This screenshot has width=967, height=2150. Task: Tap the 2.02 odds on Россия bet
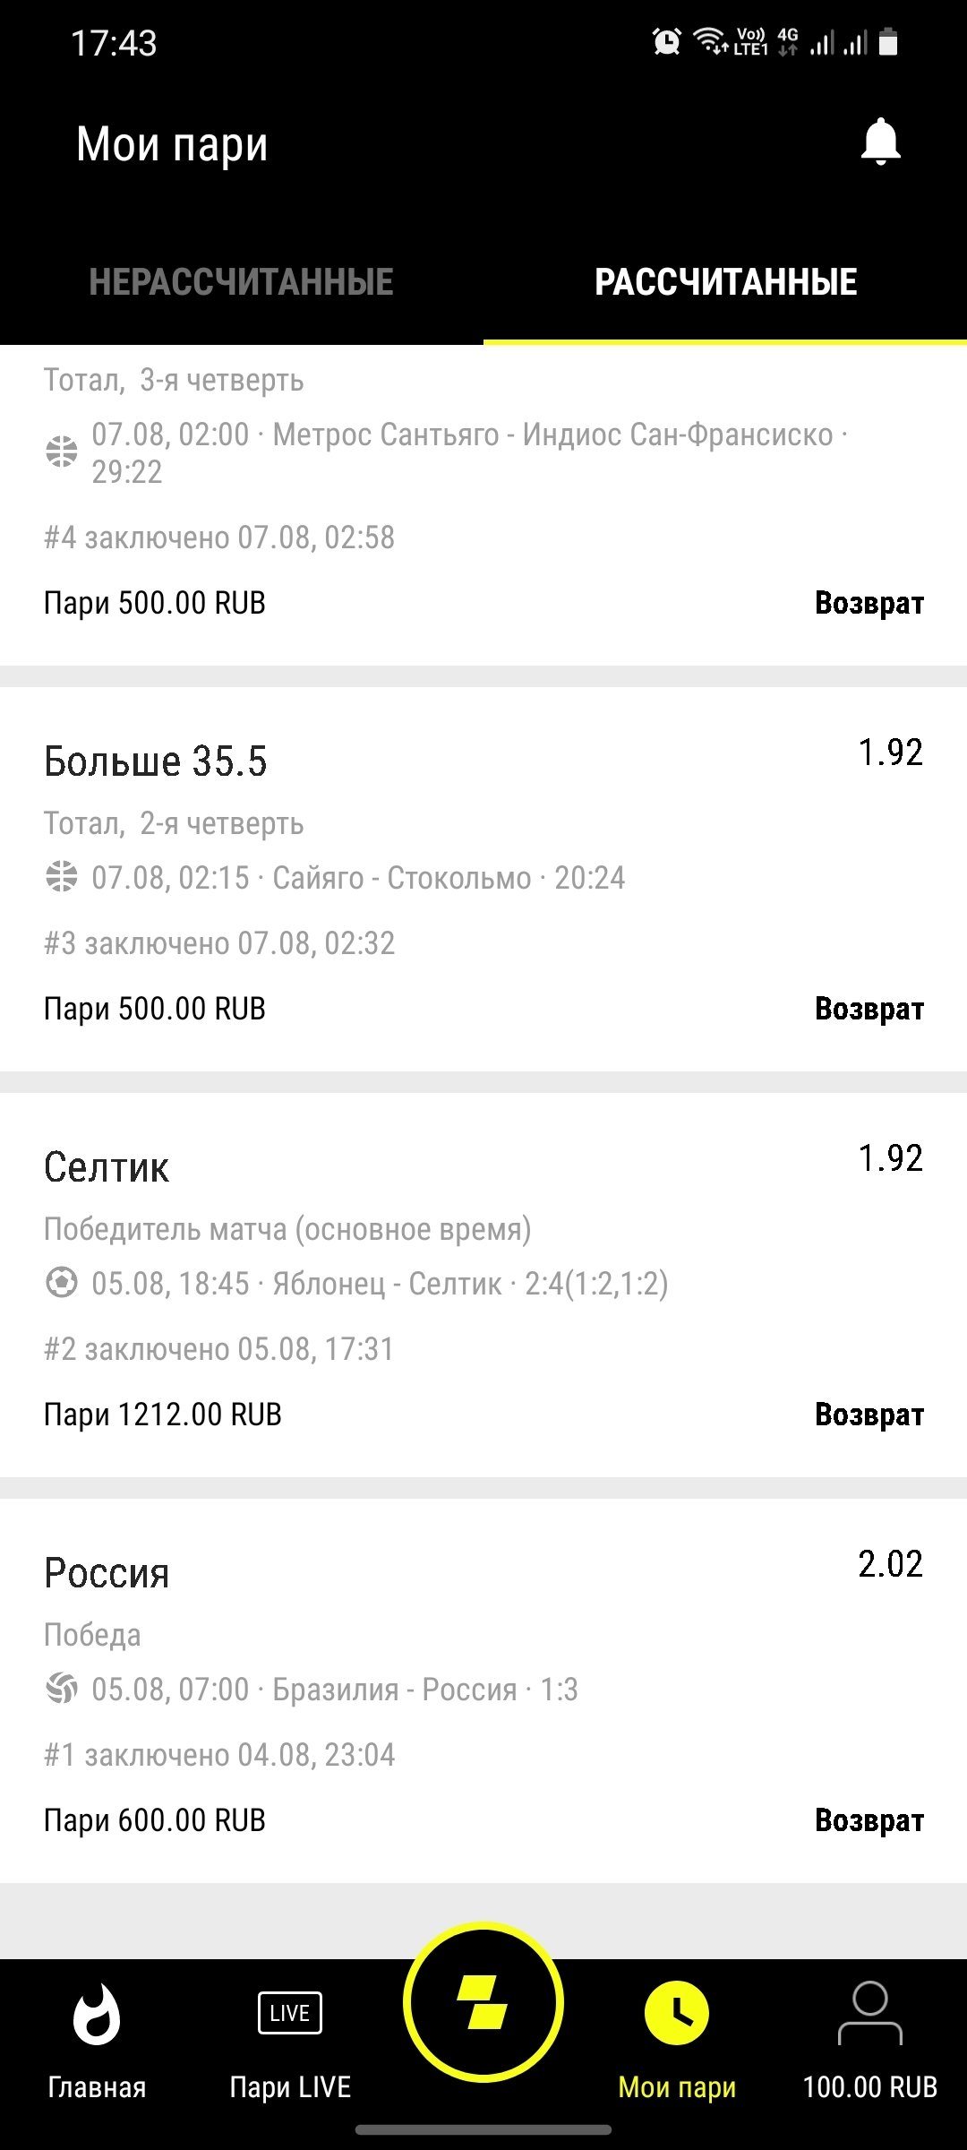(890, 1564)
